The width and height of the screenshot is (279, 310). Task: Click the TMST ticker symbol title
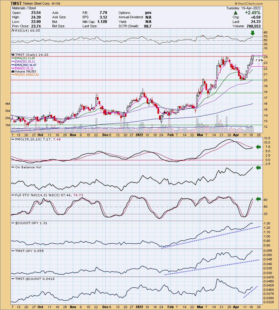(16, 3)
